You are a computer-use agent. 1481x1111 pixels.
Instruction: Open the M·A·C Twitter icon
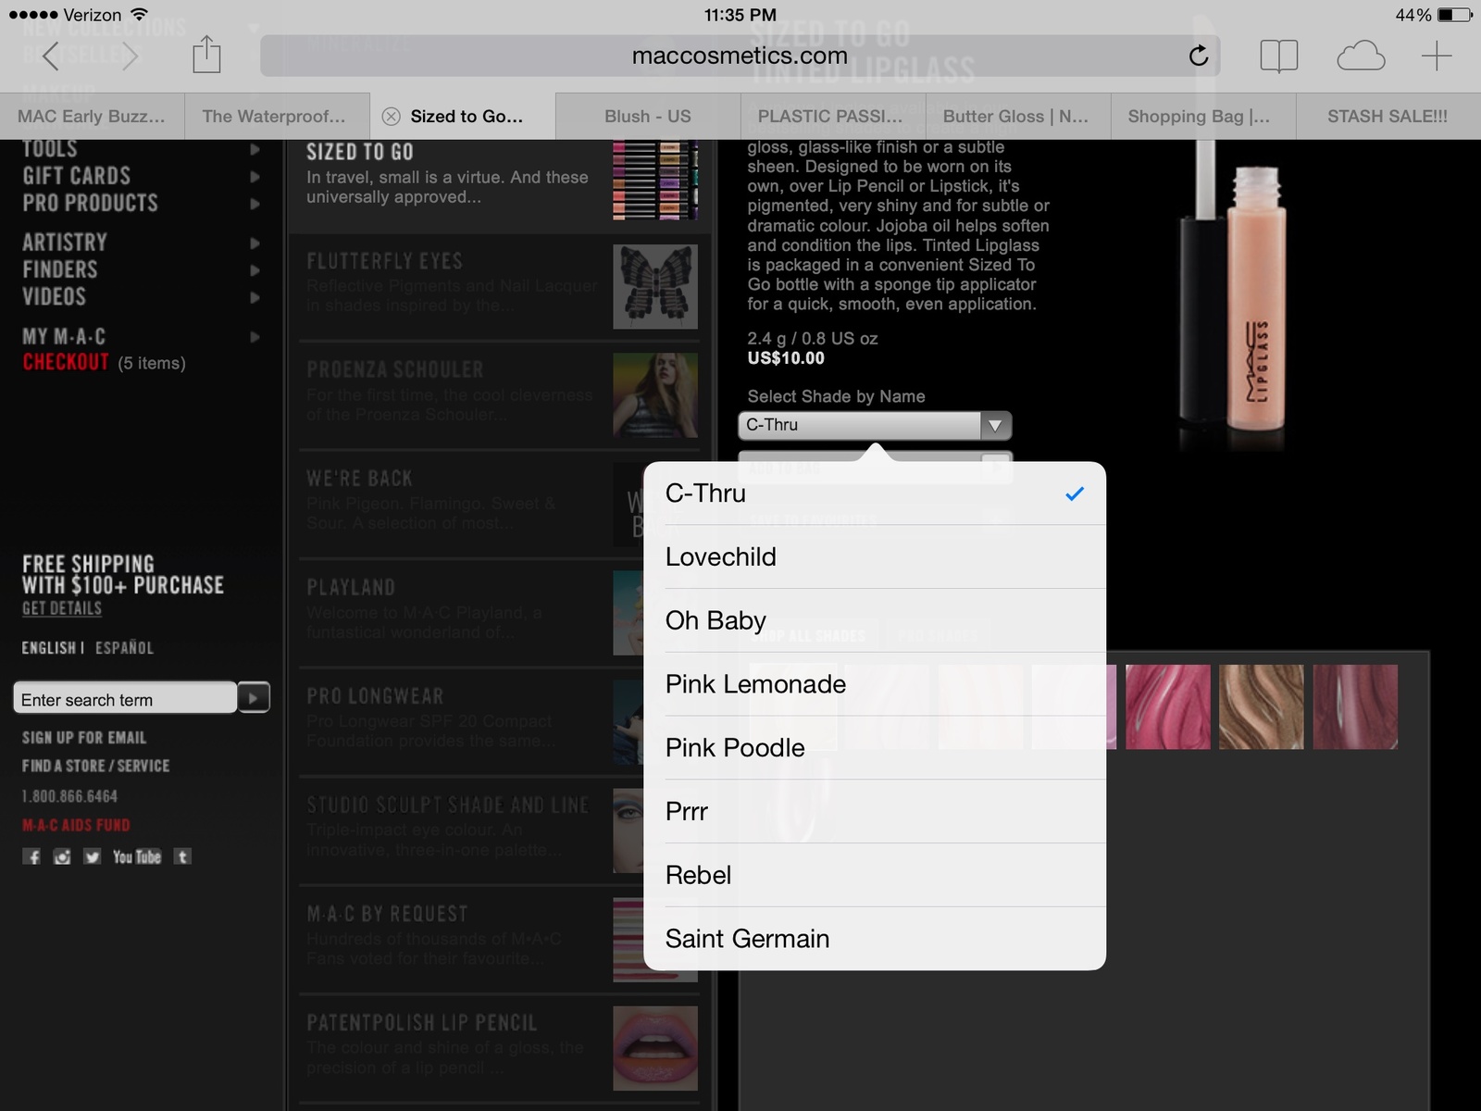click(92, 857)
